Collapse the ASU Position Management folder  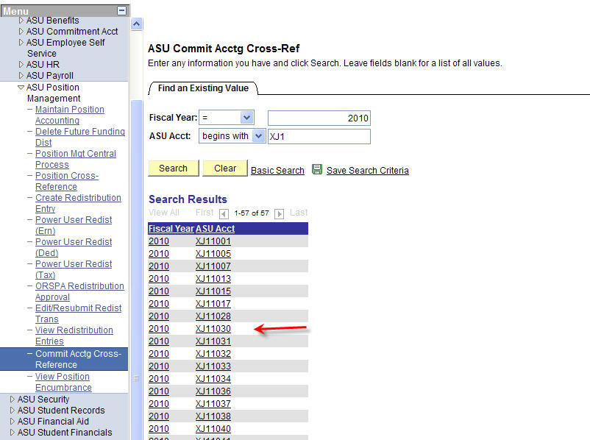(x=21, y=87)
